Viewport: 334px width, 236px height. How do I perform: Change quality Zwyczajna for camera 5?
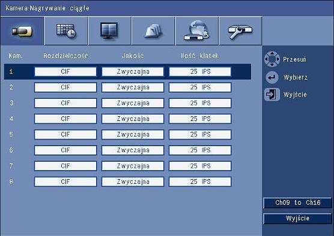(133, 134)
